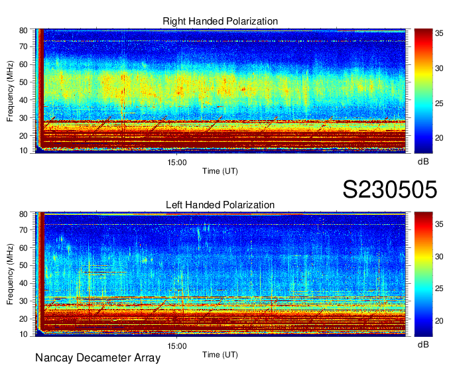Click the Right Handed plot's 30 MHz tick label
This screenshot has width=451, height=366.
pyautogui.click(x=23, y=118)
